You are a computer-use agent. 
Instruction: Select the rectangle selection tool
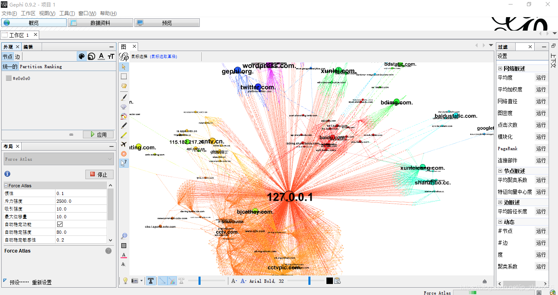(x=124, y=76)
